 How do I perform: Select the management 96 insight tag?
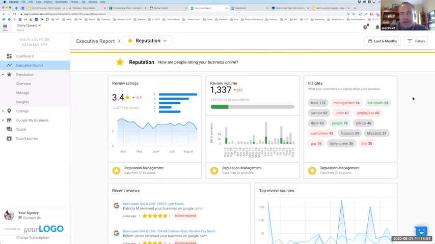point(346,103)
